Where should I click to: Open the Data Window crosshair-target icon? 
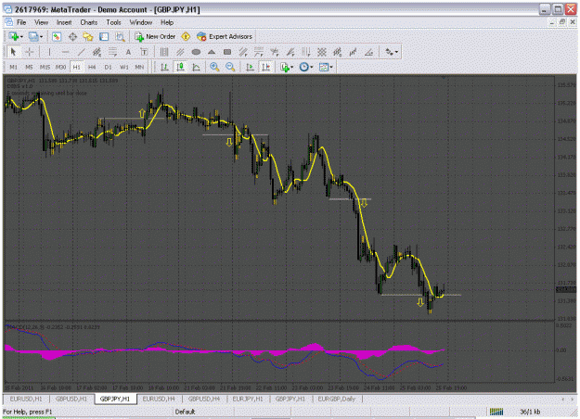point(72,36)
